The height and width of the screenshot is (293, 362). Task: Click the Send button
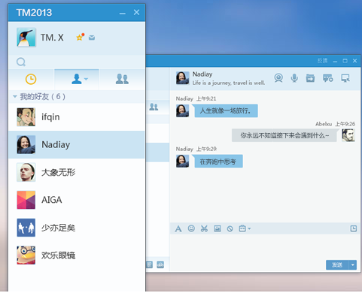pyautogui.click(x=337, y=264)
